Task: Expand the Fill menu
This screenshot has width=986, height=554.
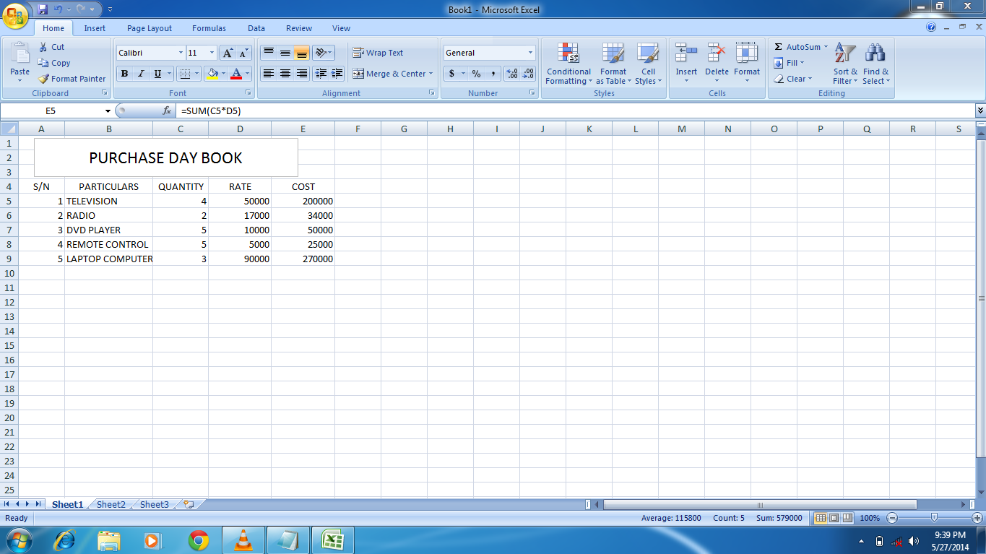Action: [x=789, y=63]
